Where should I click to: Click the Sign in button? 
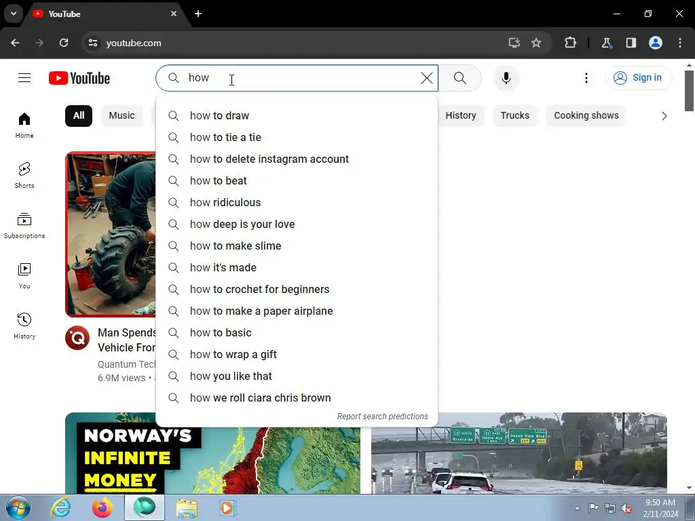(638, 77)
